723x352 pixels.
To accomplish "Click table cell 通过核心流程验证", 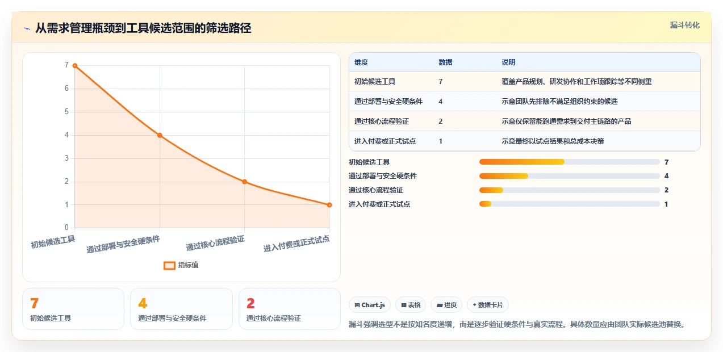I will coord(382,121).
